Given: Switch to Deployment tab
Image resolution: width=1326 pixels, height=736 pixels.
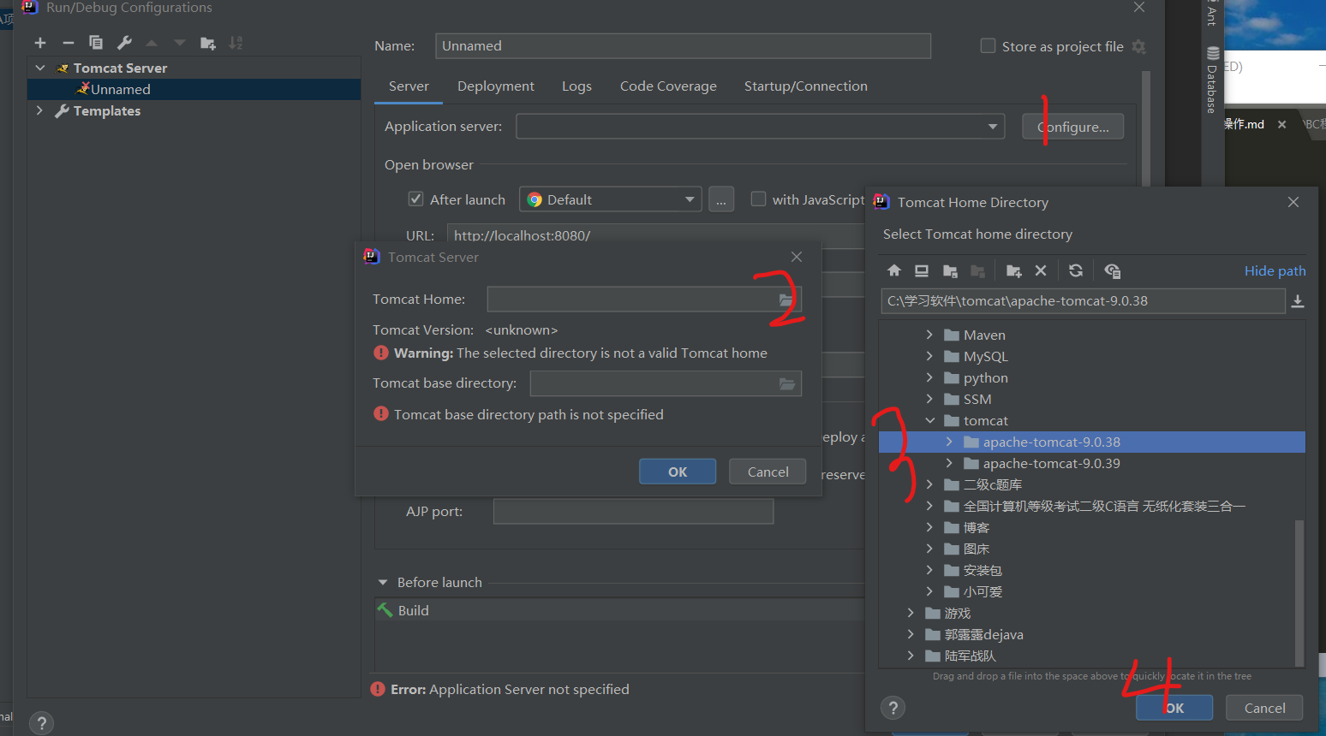Looking at the screenshot, I should (496, 86).
